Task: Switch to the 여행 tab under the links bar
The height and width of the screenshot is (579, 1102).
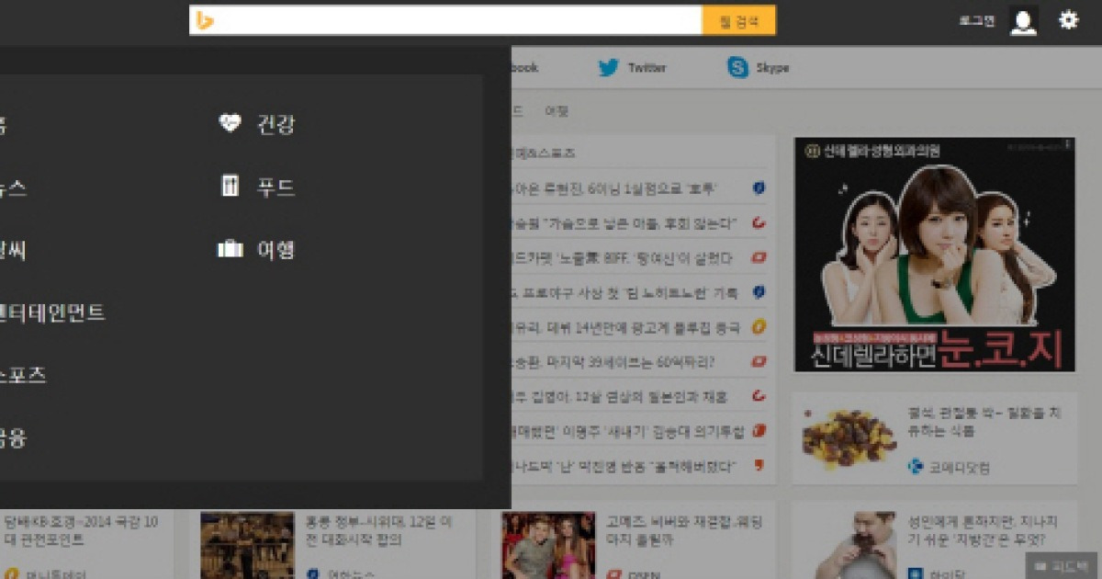Action: click(x=557, y=111)
